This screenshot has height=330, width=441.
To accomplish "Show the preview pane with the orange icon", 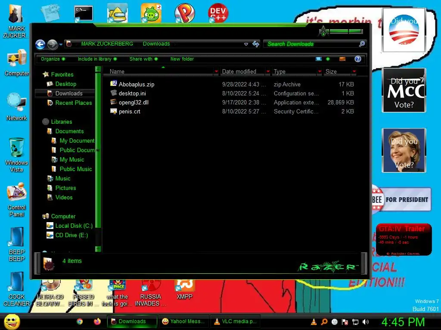I will click(x=342, y=59).
